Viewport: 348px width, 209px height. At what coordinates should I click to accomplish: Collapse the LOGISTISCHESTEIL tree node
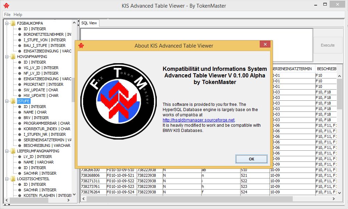tap(7, 179)
